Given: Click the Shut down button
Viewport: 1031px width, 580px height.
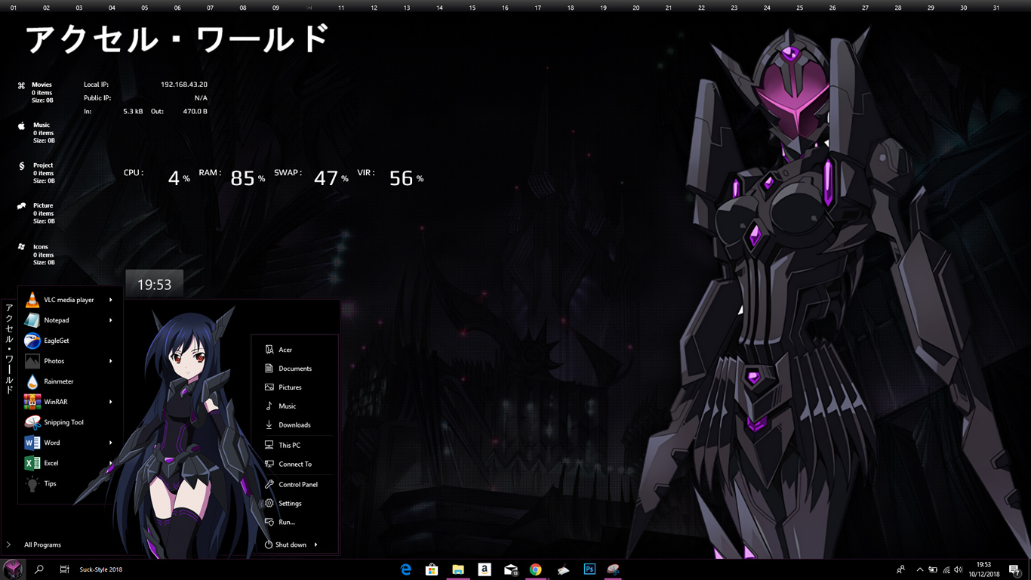Looking at the screenshot, I should tap(285, 545).
